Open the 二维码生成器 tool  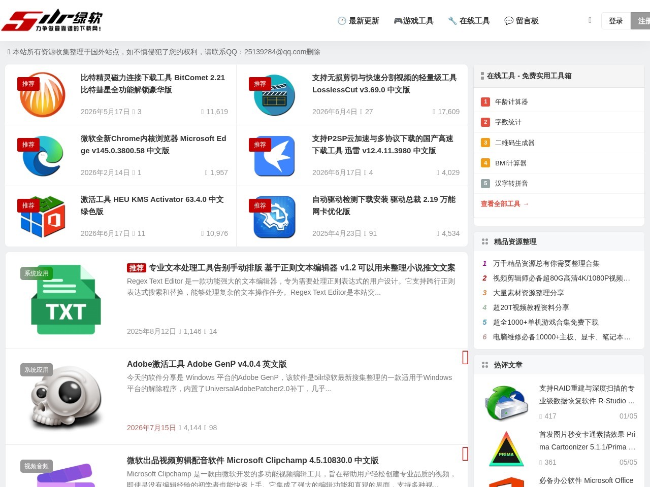point(515,143)
